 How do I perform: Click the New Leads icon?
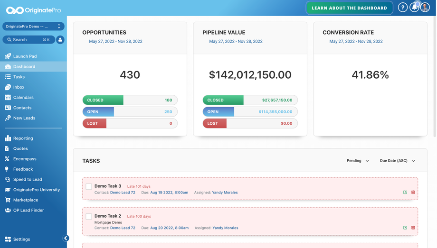8,118
